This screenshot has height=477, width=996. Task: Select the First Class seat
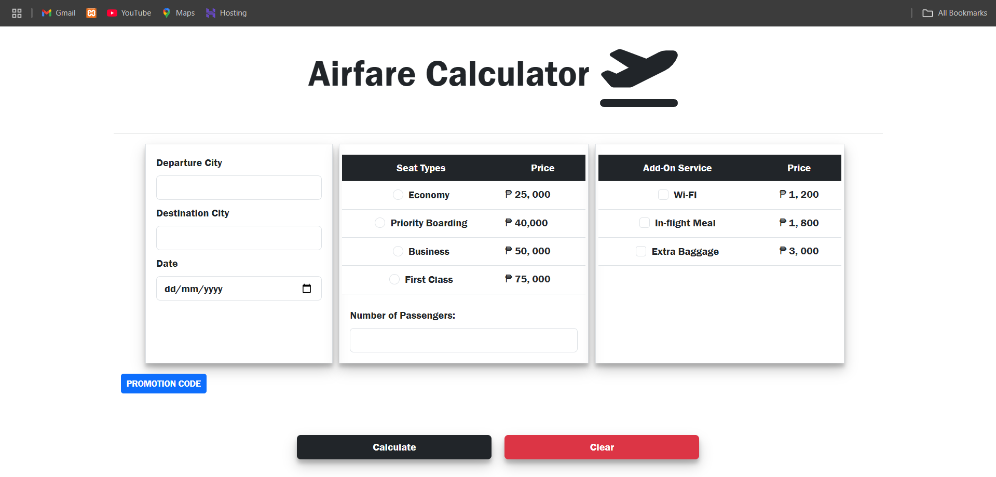(394, 279)
